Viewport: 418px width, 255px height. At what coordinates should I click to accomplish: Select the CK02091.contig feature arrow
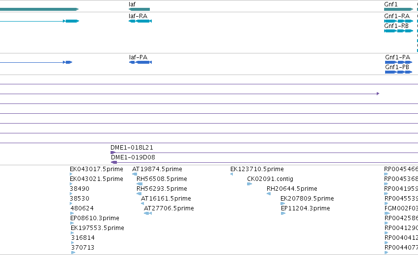click(250, 184)
